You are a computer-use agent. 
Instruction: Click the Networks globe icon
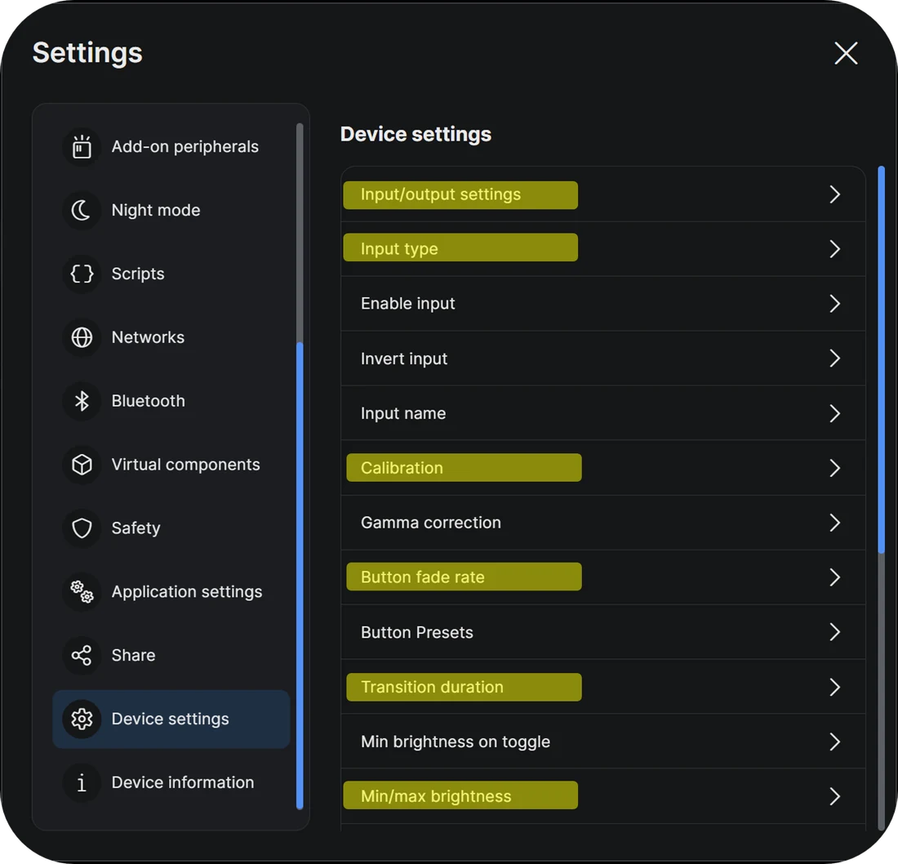(x=82, y=337)
